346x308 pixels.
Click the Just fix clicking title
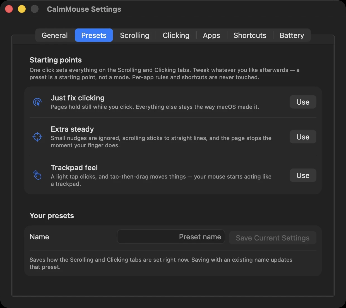(78, 98)
